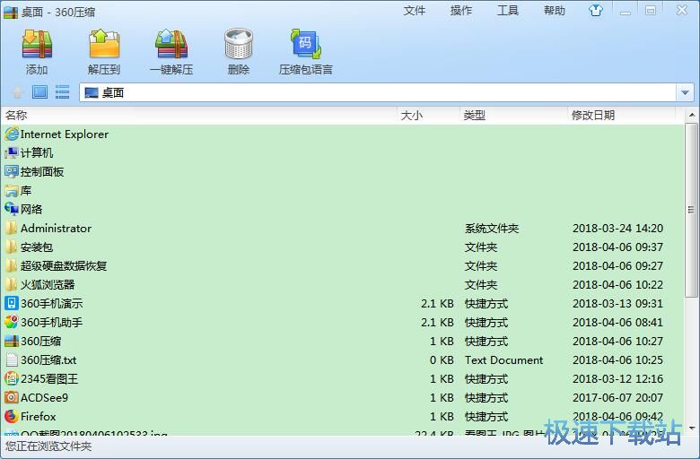Click date 2018-03-12 12:16 of 2345看图王
The height and width of the screenshot is (459, 700).
(617, 378)
